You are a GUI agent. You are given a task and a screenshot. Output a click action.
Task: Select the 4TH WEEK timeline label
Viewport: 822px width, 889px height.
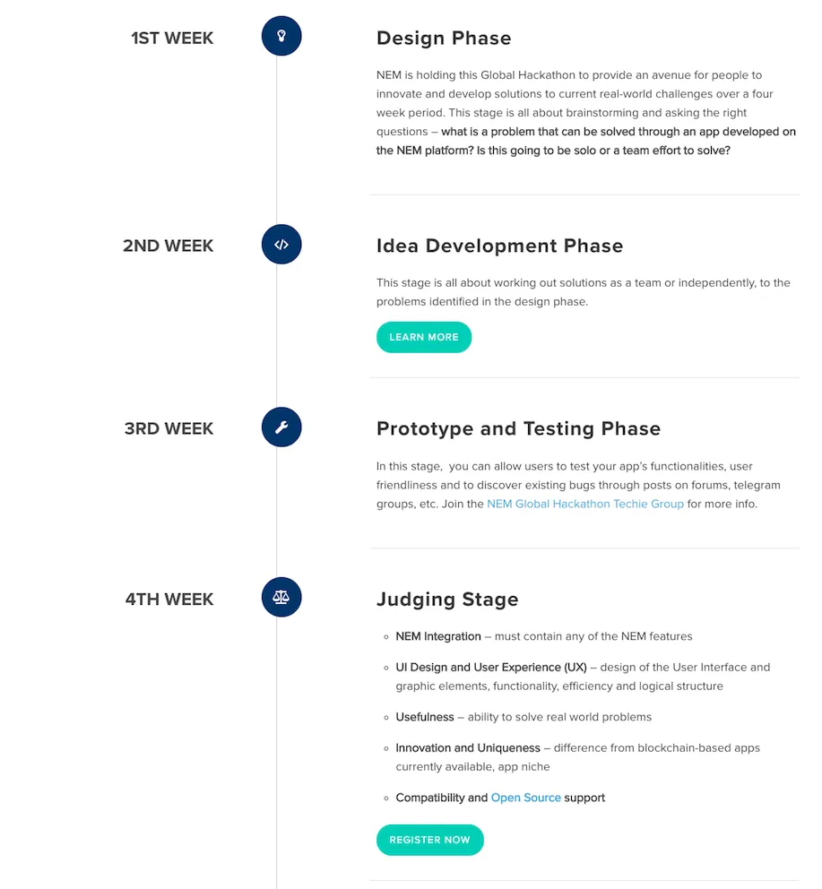(x=169, y=600)
